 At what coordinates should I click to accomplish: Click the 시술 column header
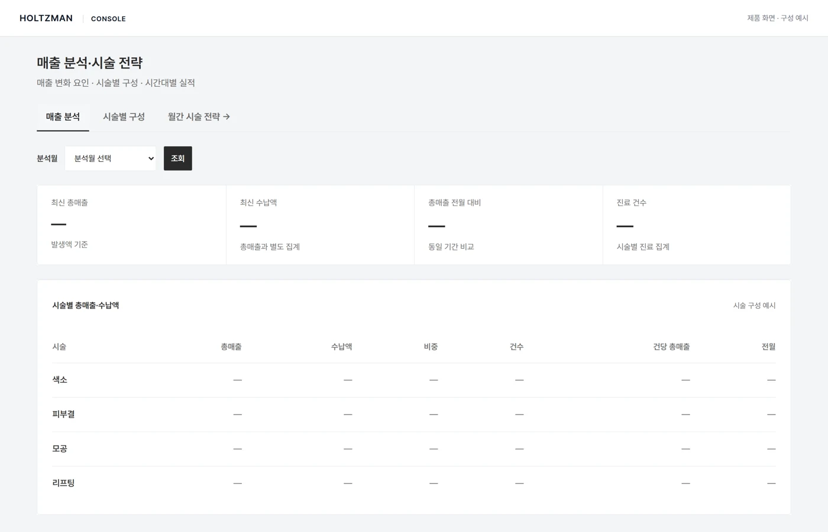click(x=59, y=347)
